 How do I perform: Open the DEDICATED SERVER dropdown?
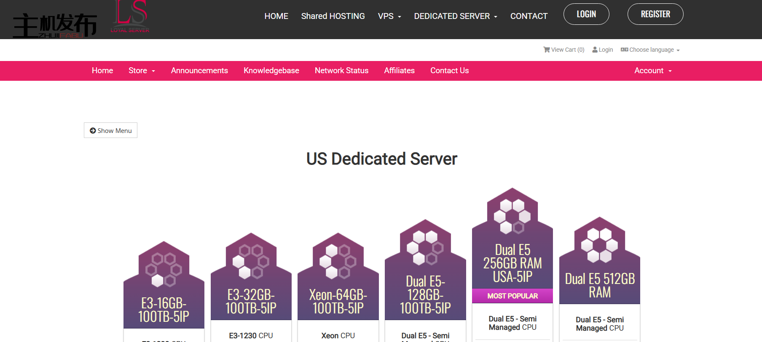click(x=455, y=16)
